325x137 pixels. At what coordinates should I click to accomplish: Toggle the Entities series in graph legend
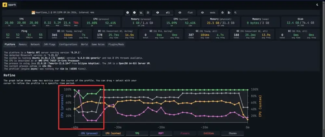coord(208,133)
